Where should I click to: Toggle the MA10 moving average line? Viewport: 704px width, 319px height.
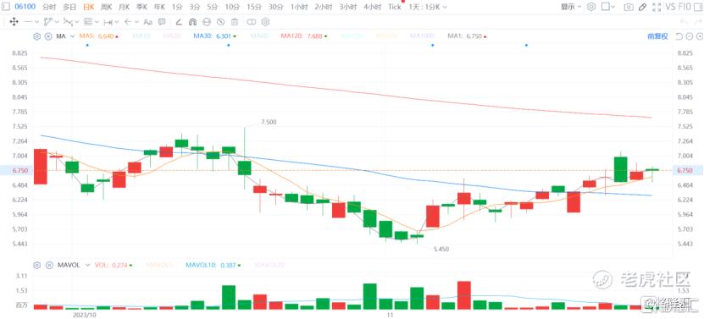tap(141, 36)
